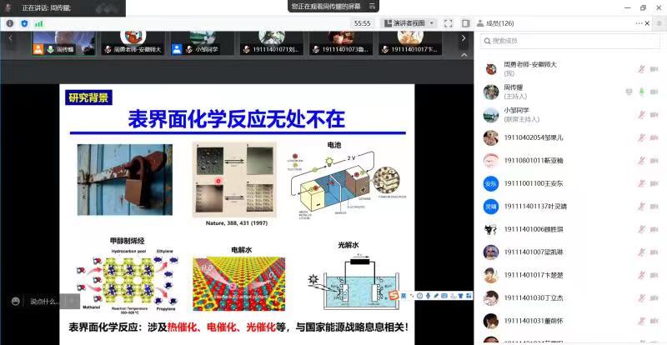Toggle the side panel layout icon

466,23
